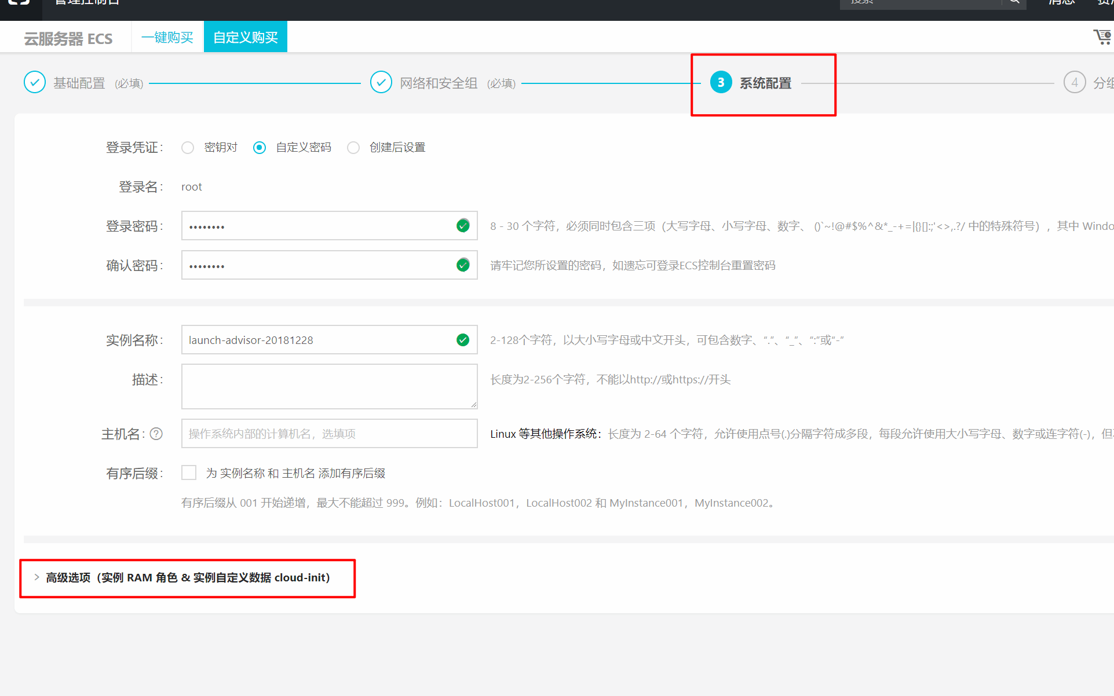Click the green validation check in 确认密码 field

coord(463,265)
